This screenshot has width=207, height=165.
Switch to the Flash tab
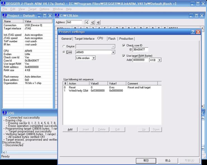point(112,39)
